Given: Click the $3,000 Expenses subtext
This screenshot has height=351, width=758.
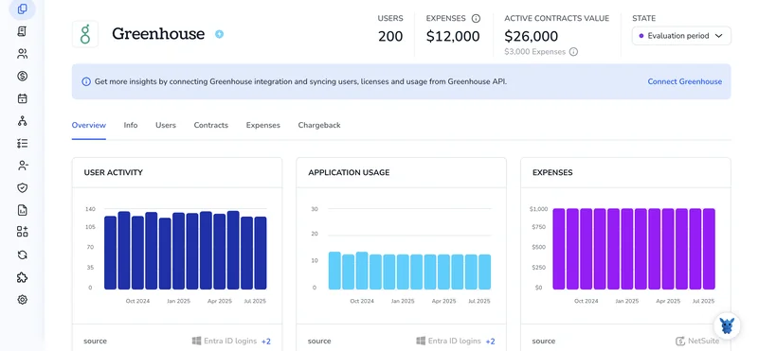Looking at the screenshot, I should tap(534, 52).
